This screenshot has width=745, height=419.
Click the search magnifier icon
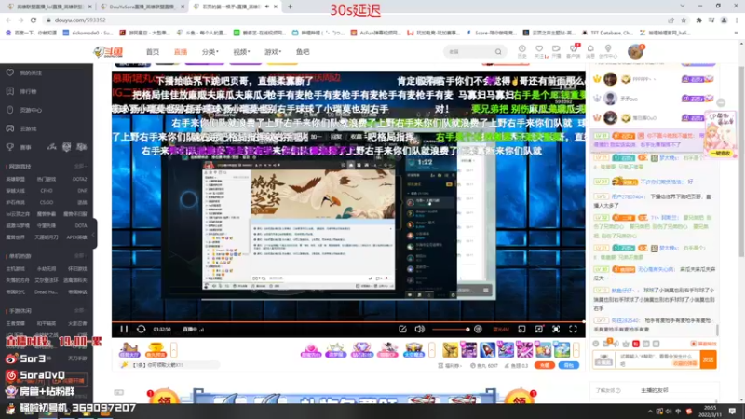(498, 52)
